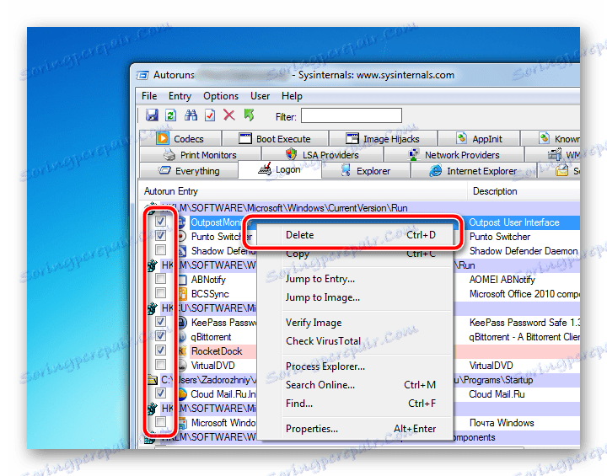Open the Options menu
Image resolution: width=607 pixels, height=476 pixels.
pyautogui.click(x=221, y=95)
